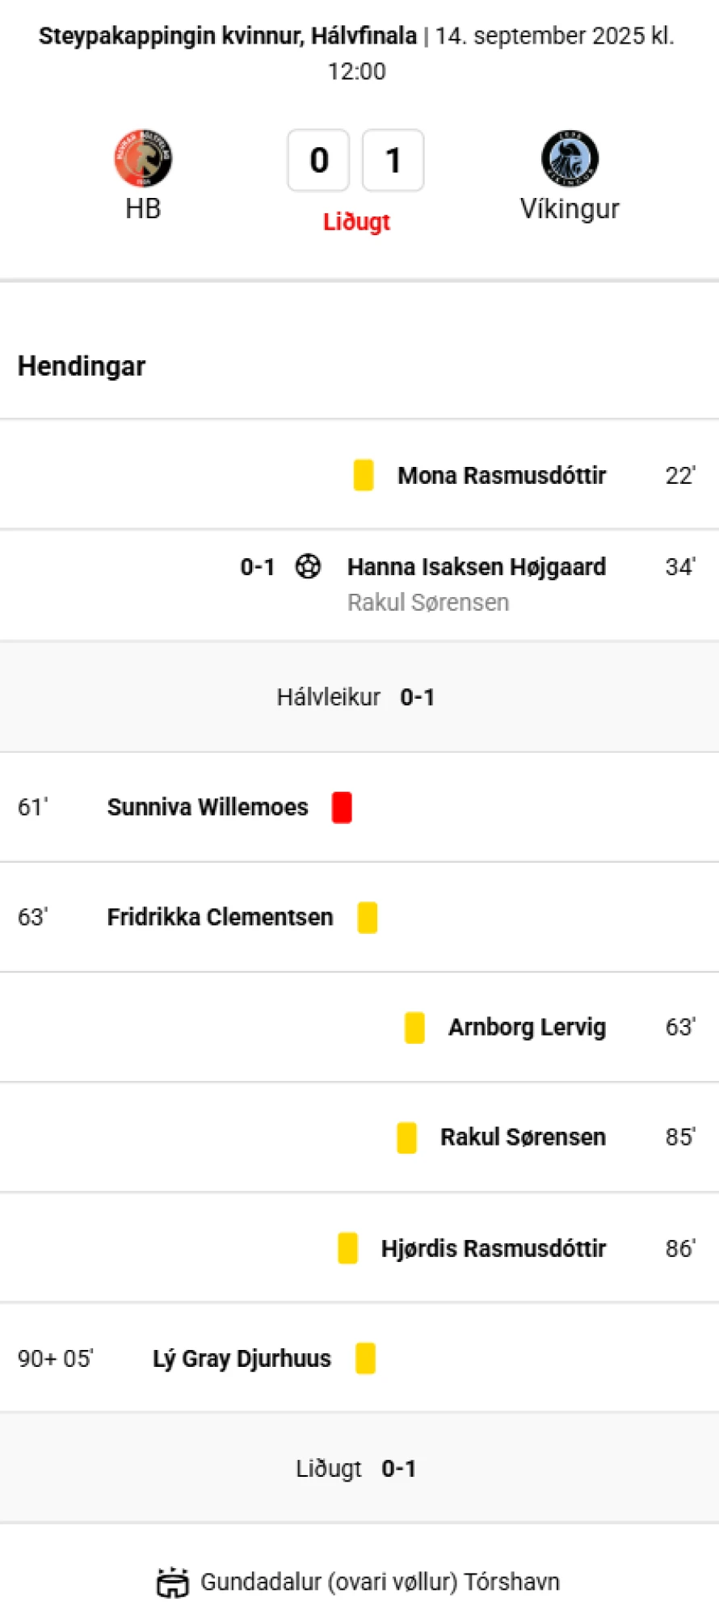Click the Gundadalur (ovari vøllur) Tórshavn venue

(x=380, y=1582)
